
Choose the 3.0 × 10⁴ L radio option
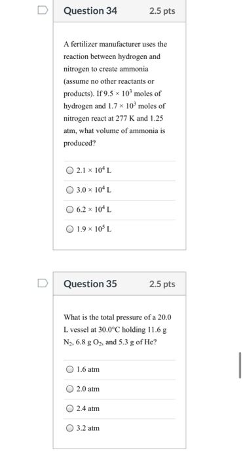pos(69,190)
